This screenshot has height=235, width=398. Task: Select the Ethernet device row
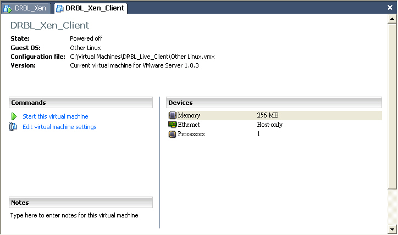[274, 125]
